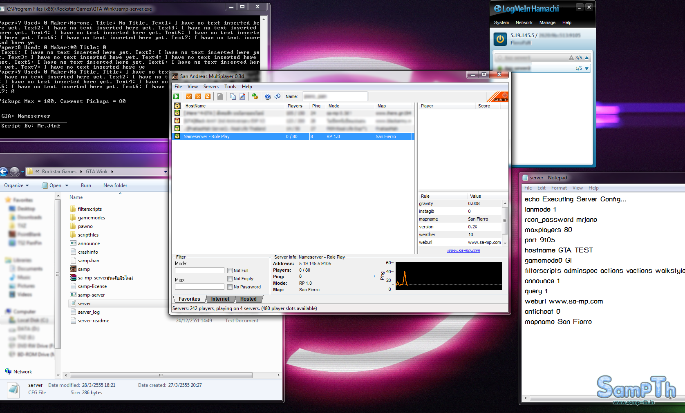
Task: Sort servers by Ping column
Action: click(318, 106)
